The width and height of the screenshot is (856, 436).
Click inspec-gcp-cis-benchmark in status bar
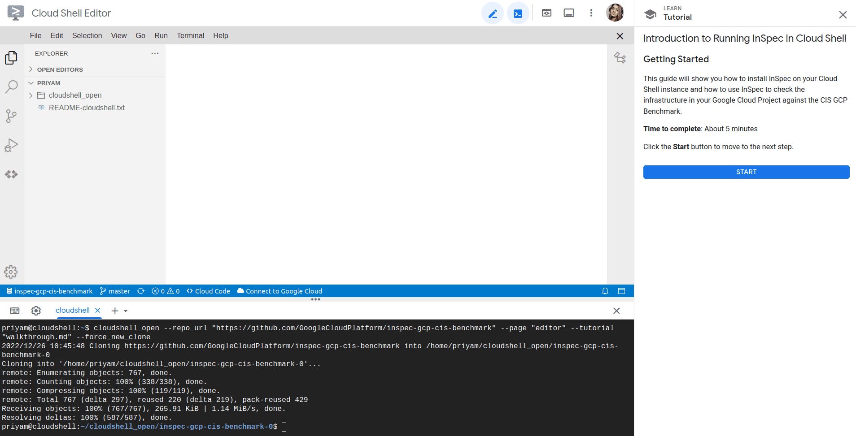[49, 291]
